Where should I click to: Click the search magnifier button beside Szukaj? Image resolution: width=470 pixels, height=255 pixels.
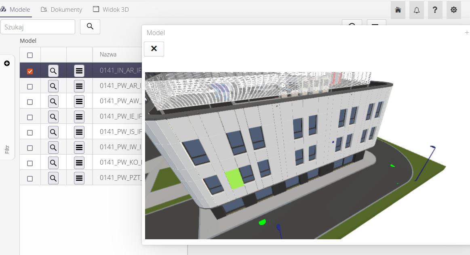pos(90,27)
